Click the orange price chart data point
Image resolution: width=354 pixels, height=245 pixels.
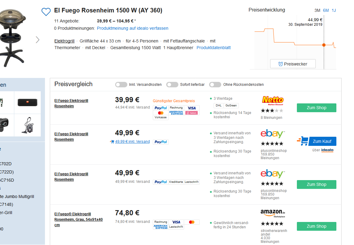(324, 45)
